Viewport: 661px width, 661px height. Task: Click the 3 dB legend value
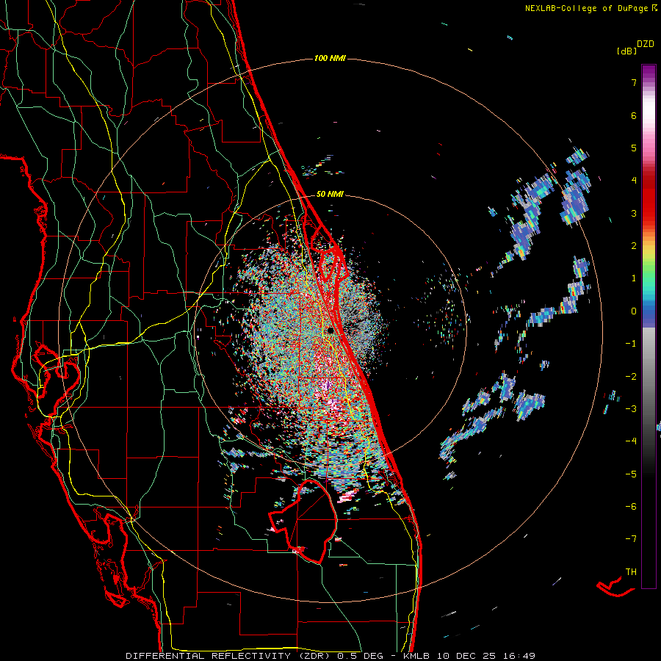[x=634, y=213]
